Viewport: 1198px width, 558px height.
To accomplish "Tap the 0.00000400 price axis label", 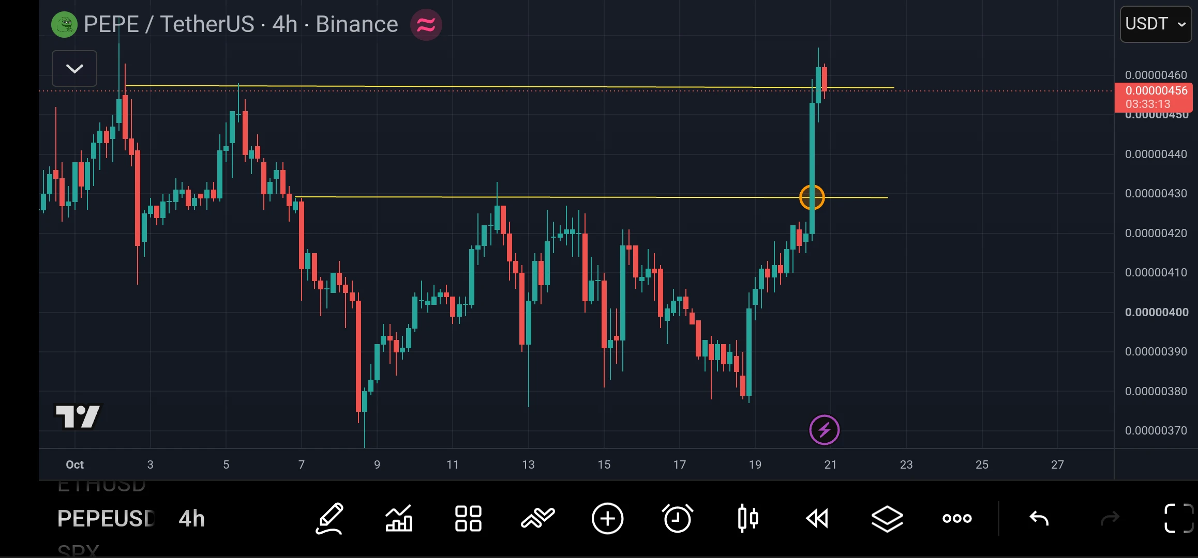I will pyautogui.click(x=1157, y=312).
